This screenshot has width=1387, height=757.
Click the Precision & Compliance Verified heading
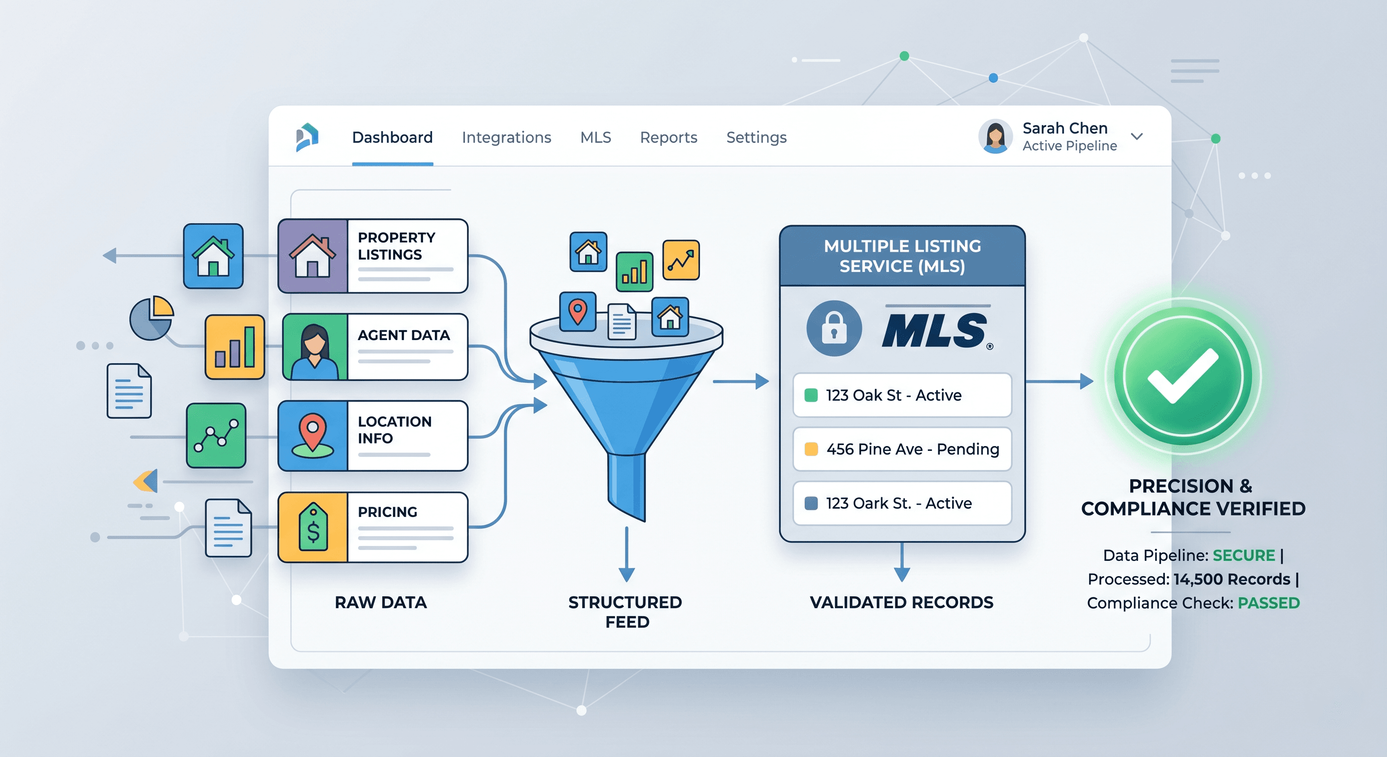tap(1193, 497)
